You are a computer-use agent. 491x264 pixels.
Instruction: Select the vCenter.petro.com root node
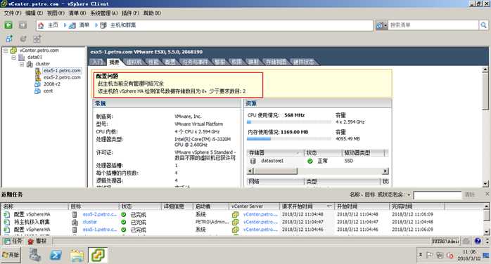pyautogui.click(x=39, y=51)
